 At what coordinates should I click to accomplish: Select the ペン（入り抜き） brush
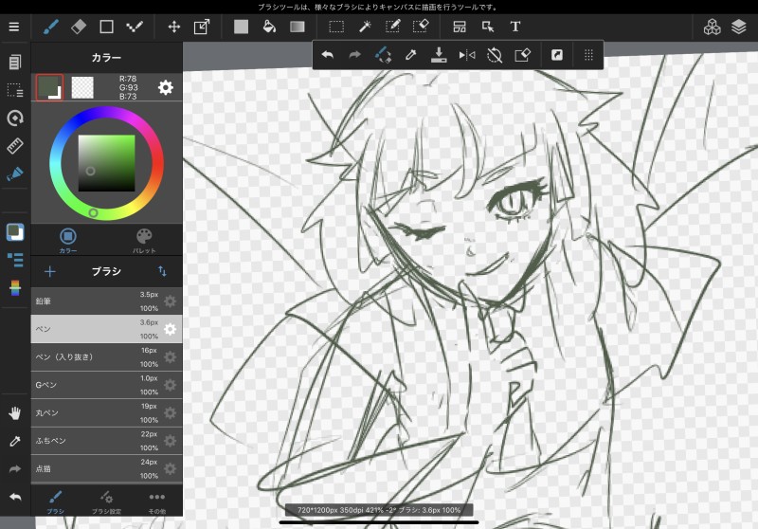106,357
